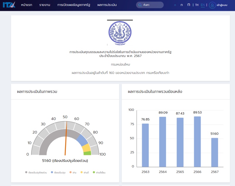The height and width of the screenshot is (186, 235).
Task: Switch language to EN
Action: 203,5
